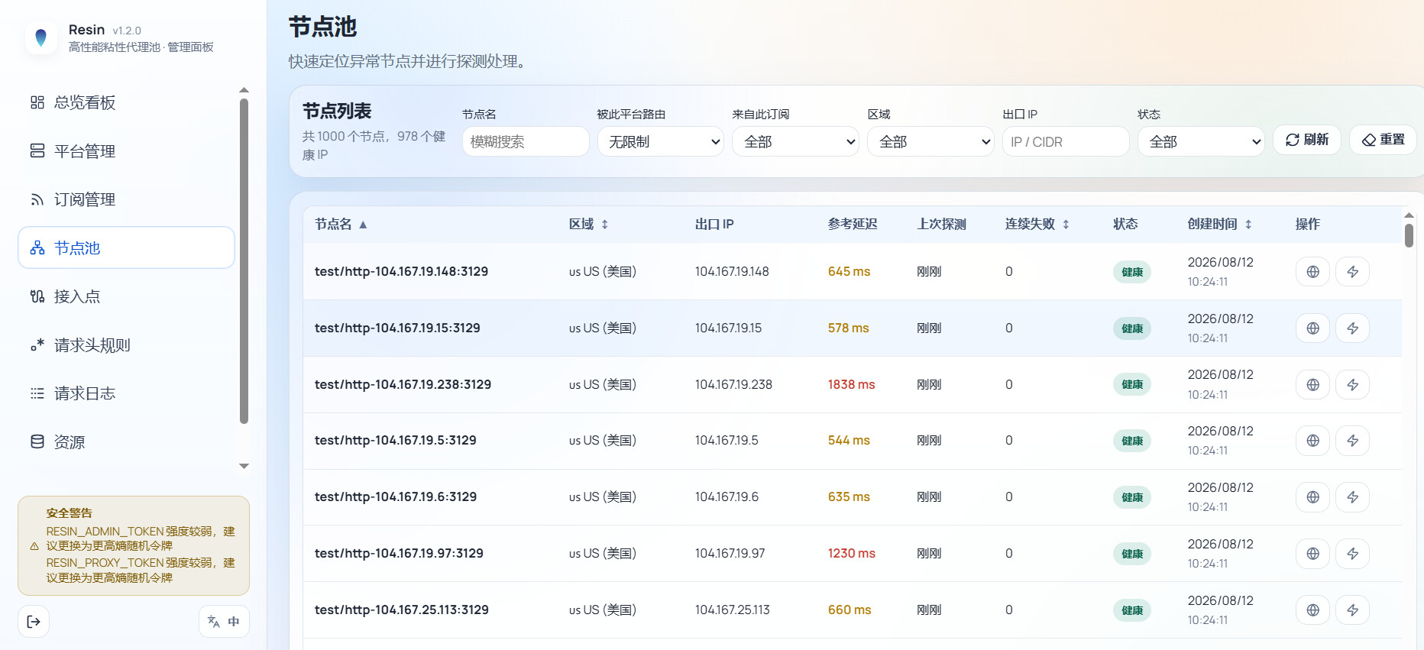Click 健康 status badge for 104.167.19.148

click(x=1132, y=272)
